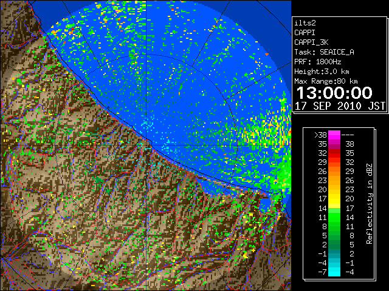Pick the cyan -7 to -4 dBZ band
The image size is (389, 291).
pos(334,272)
